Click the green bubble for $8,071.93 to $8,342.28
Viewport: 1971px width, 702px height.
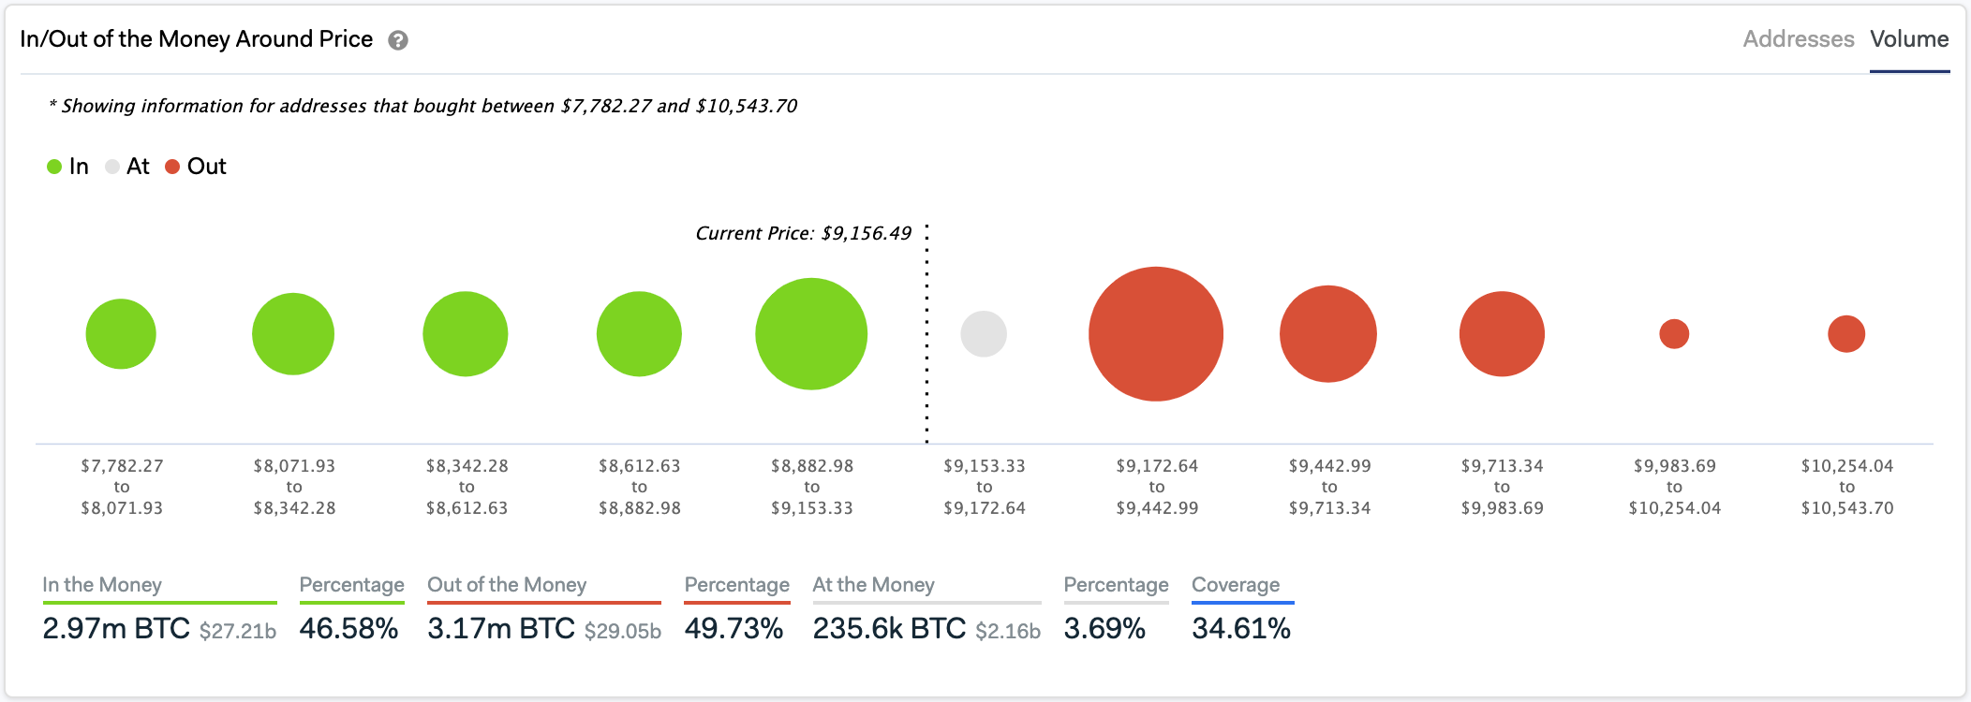coord(293,334)
